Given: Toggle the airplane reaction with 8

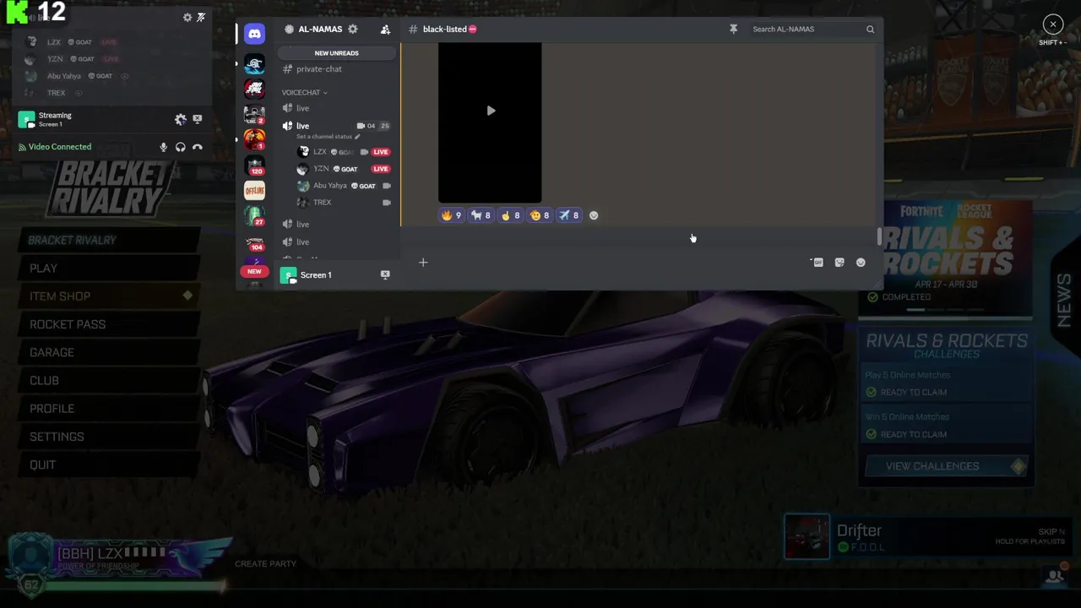Looking at the screenshot, I should coord(568,215).
